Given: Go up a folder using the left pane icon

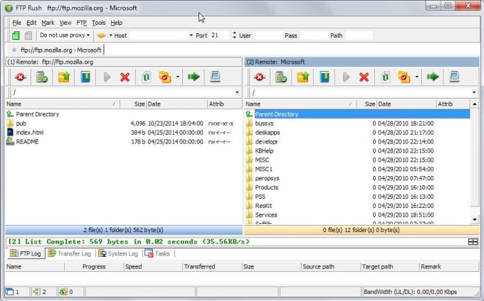Looking at the screenshot, I should click(64, 77).
